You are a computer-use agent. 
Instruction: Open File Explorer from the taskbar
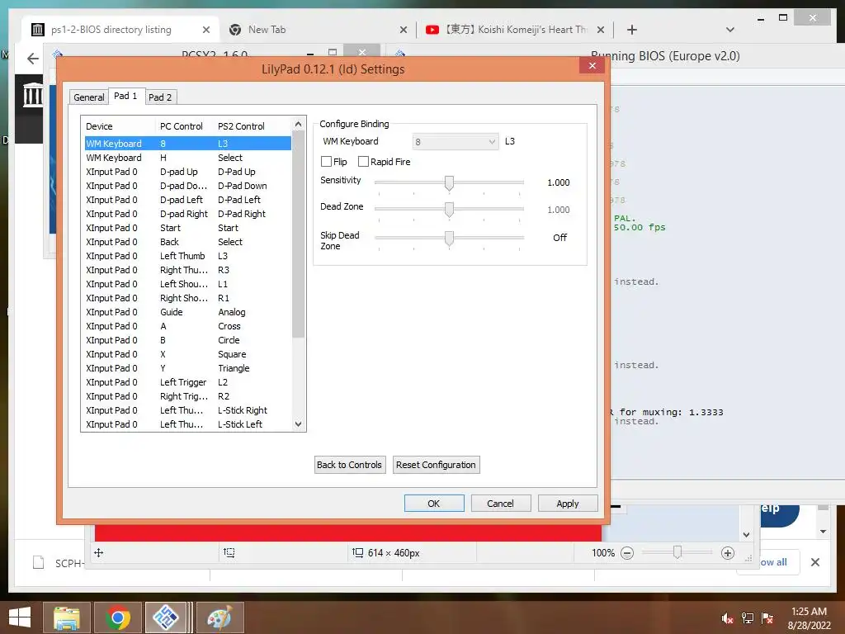(66, 617)
